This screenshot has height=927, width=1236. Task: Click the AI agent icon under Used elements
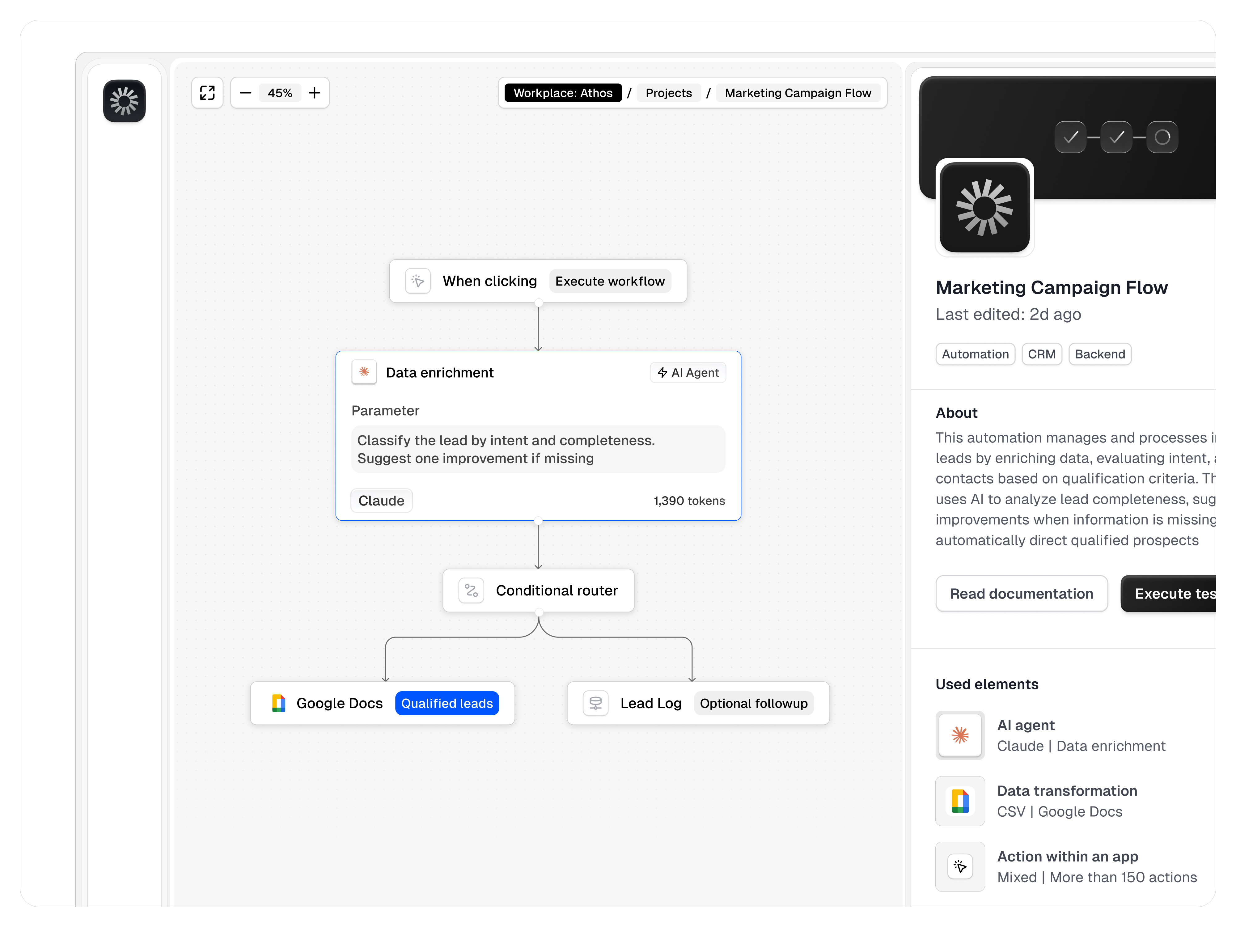959,735
